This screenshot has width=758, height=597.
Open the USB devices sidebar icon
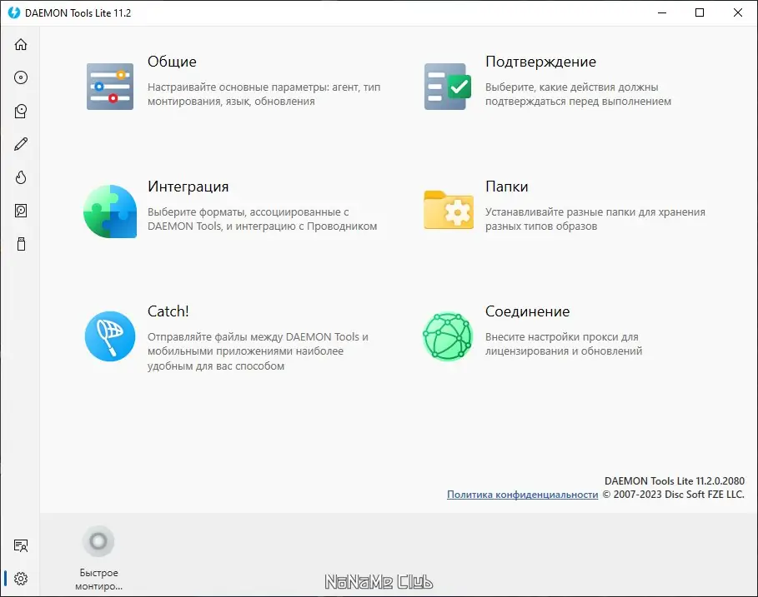21,244
